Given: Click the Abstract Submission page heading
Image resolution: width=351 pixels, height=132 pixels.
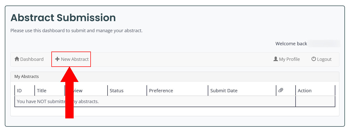Looking at the screenshot, I should [63, 18].
